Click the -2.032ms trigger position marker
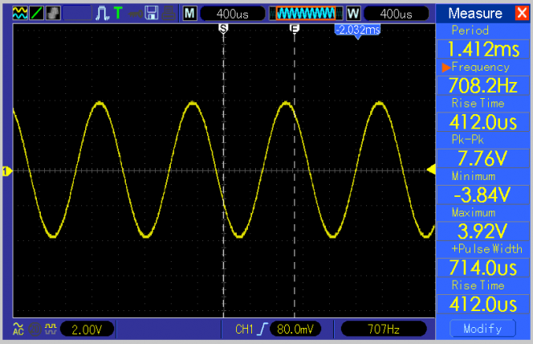Viewport: 533px width, 344px height. pos(357,29)
